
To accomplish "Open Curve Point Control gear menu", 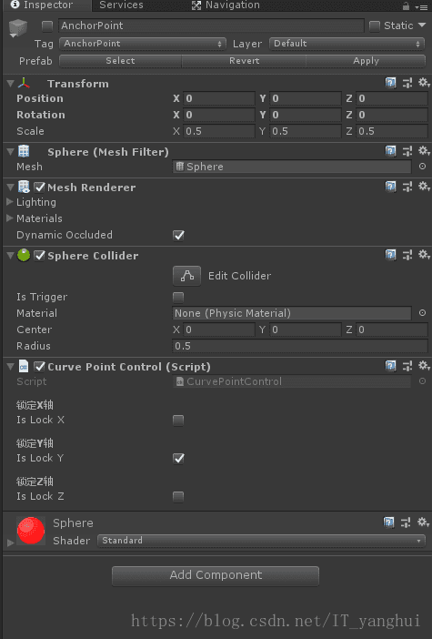I will (424, 366).
